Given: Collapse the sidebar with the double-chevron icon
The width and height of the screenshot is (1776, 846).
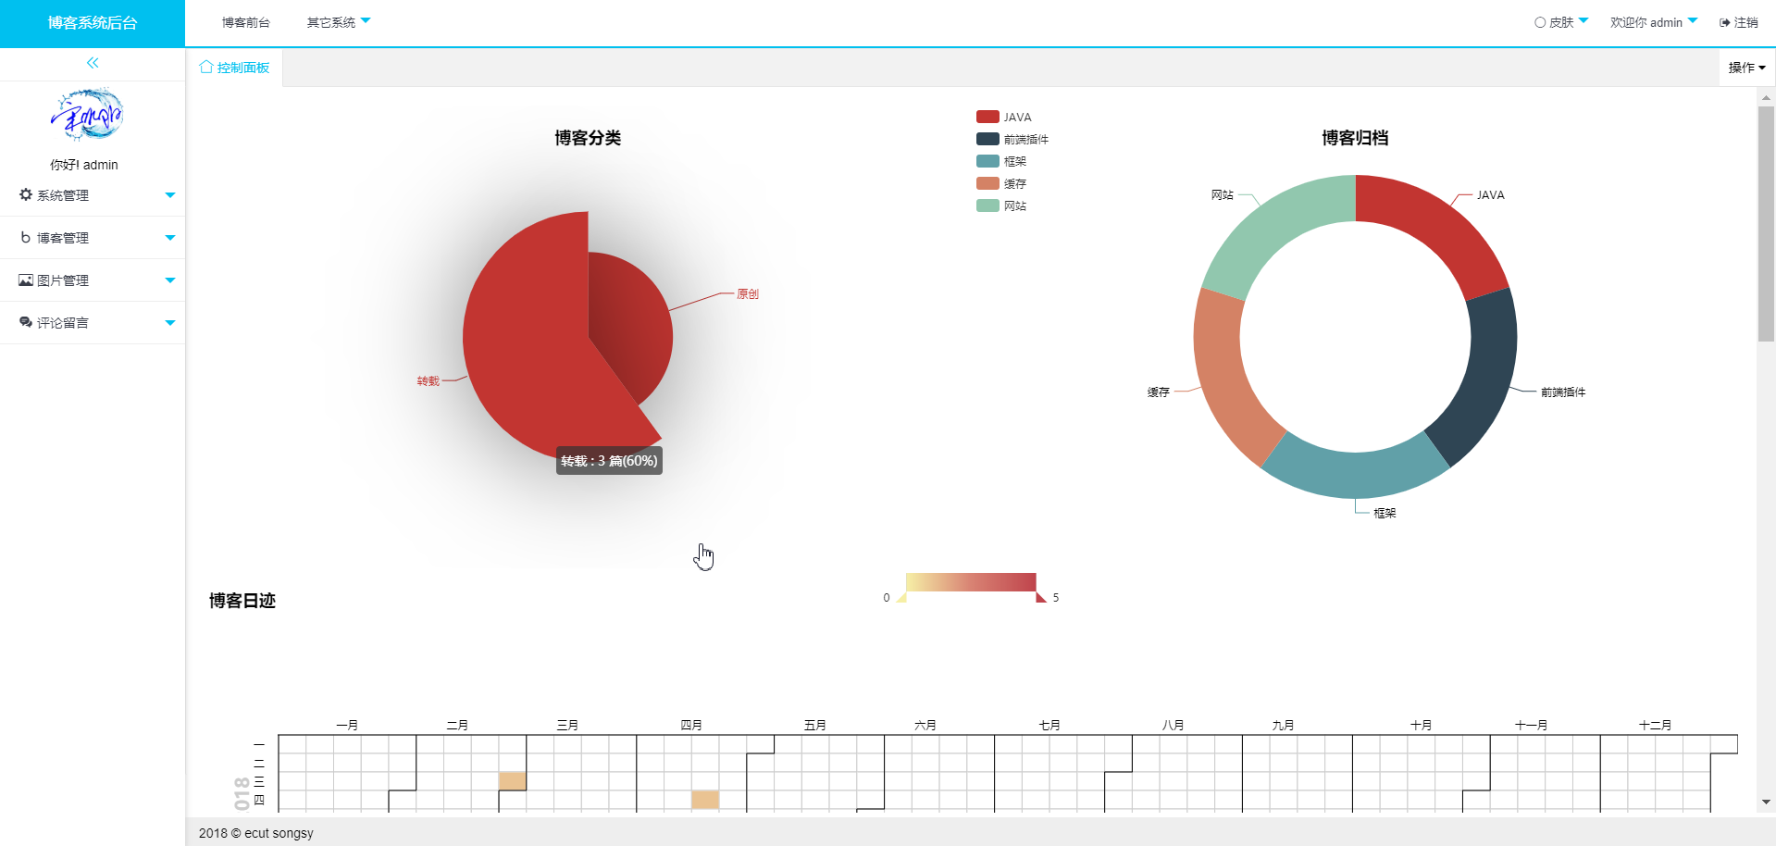Looking at the screenshot, I should (x=93, y=63).
